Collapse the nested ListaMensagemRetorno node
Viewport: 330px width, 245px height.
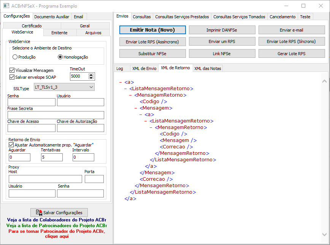[146, 121]
